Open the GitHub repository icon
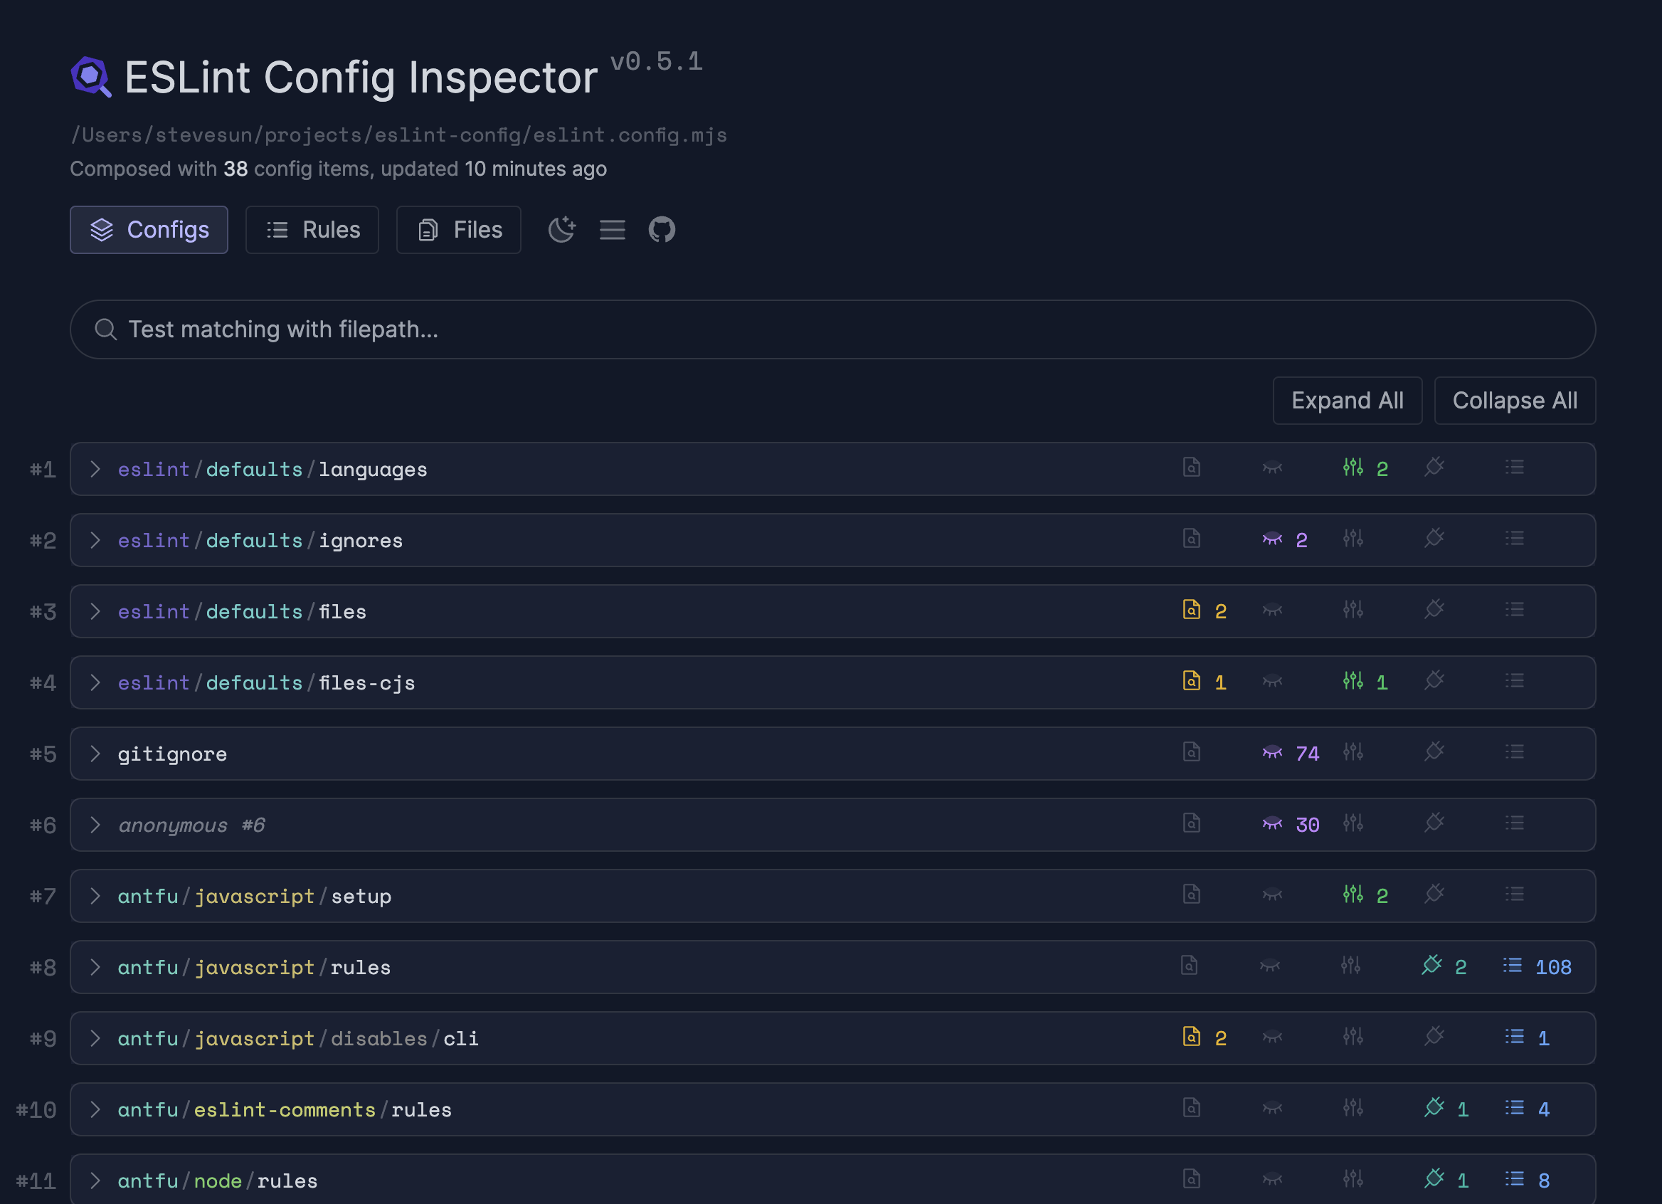This screenshot has width=1662, height=1204. [661, 230]
